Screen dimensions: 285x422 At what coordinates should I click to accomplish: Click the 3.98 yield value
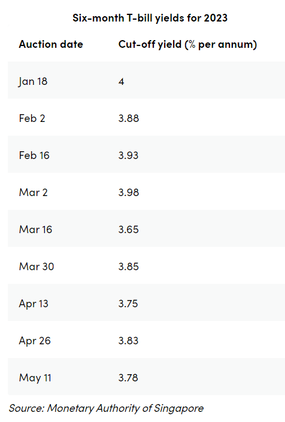pos(129,192)
